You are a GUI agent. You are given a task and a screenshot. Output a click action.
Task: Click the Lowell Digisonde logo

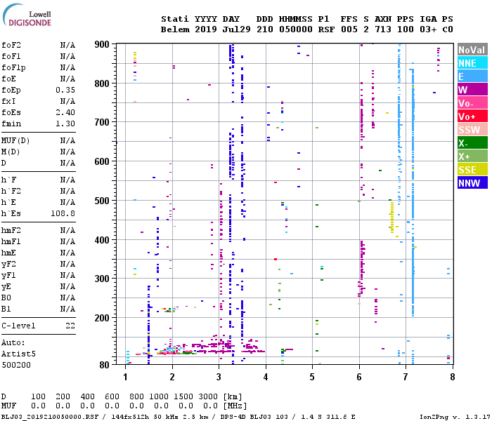click(27, 15)
